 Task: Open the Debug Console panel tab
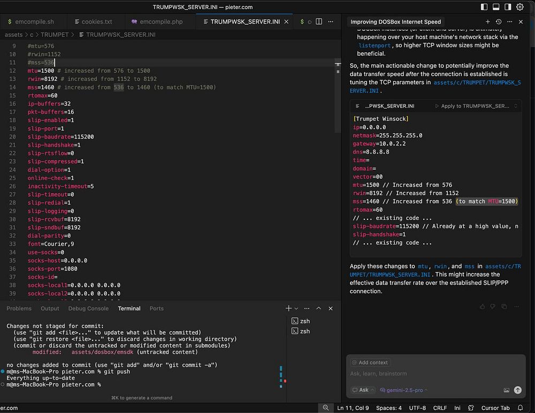click(x=88, y=309)
